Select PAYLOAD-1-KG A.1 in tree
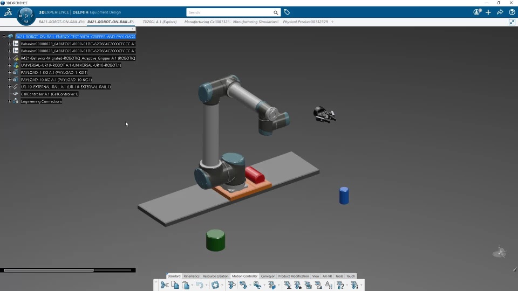This screenshot has height=291, width=518. 54,73
